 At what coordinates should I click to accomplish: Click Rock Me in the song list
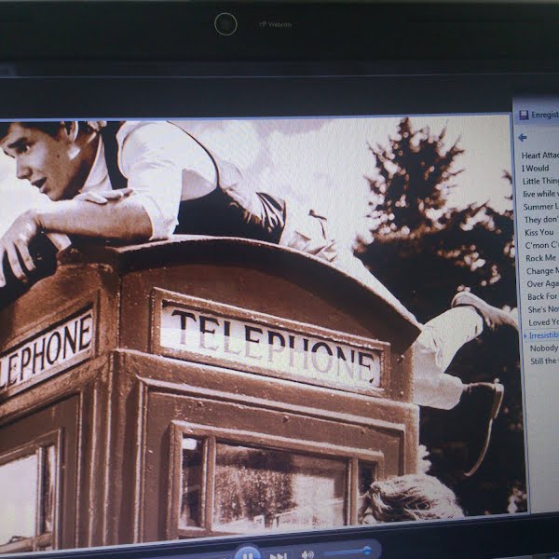click(x=540, y=258)
